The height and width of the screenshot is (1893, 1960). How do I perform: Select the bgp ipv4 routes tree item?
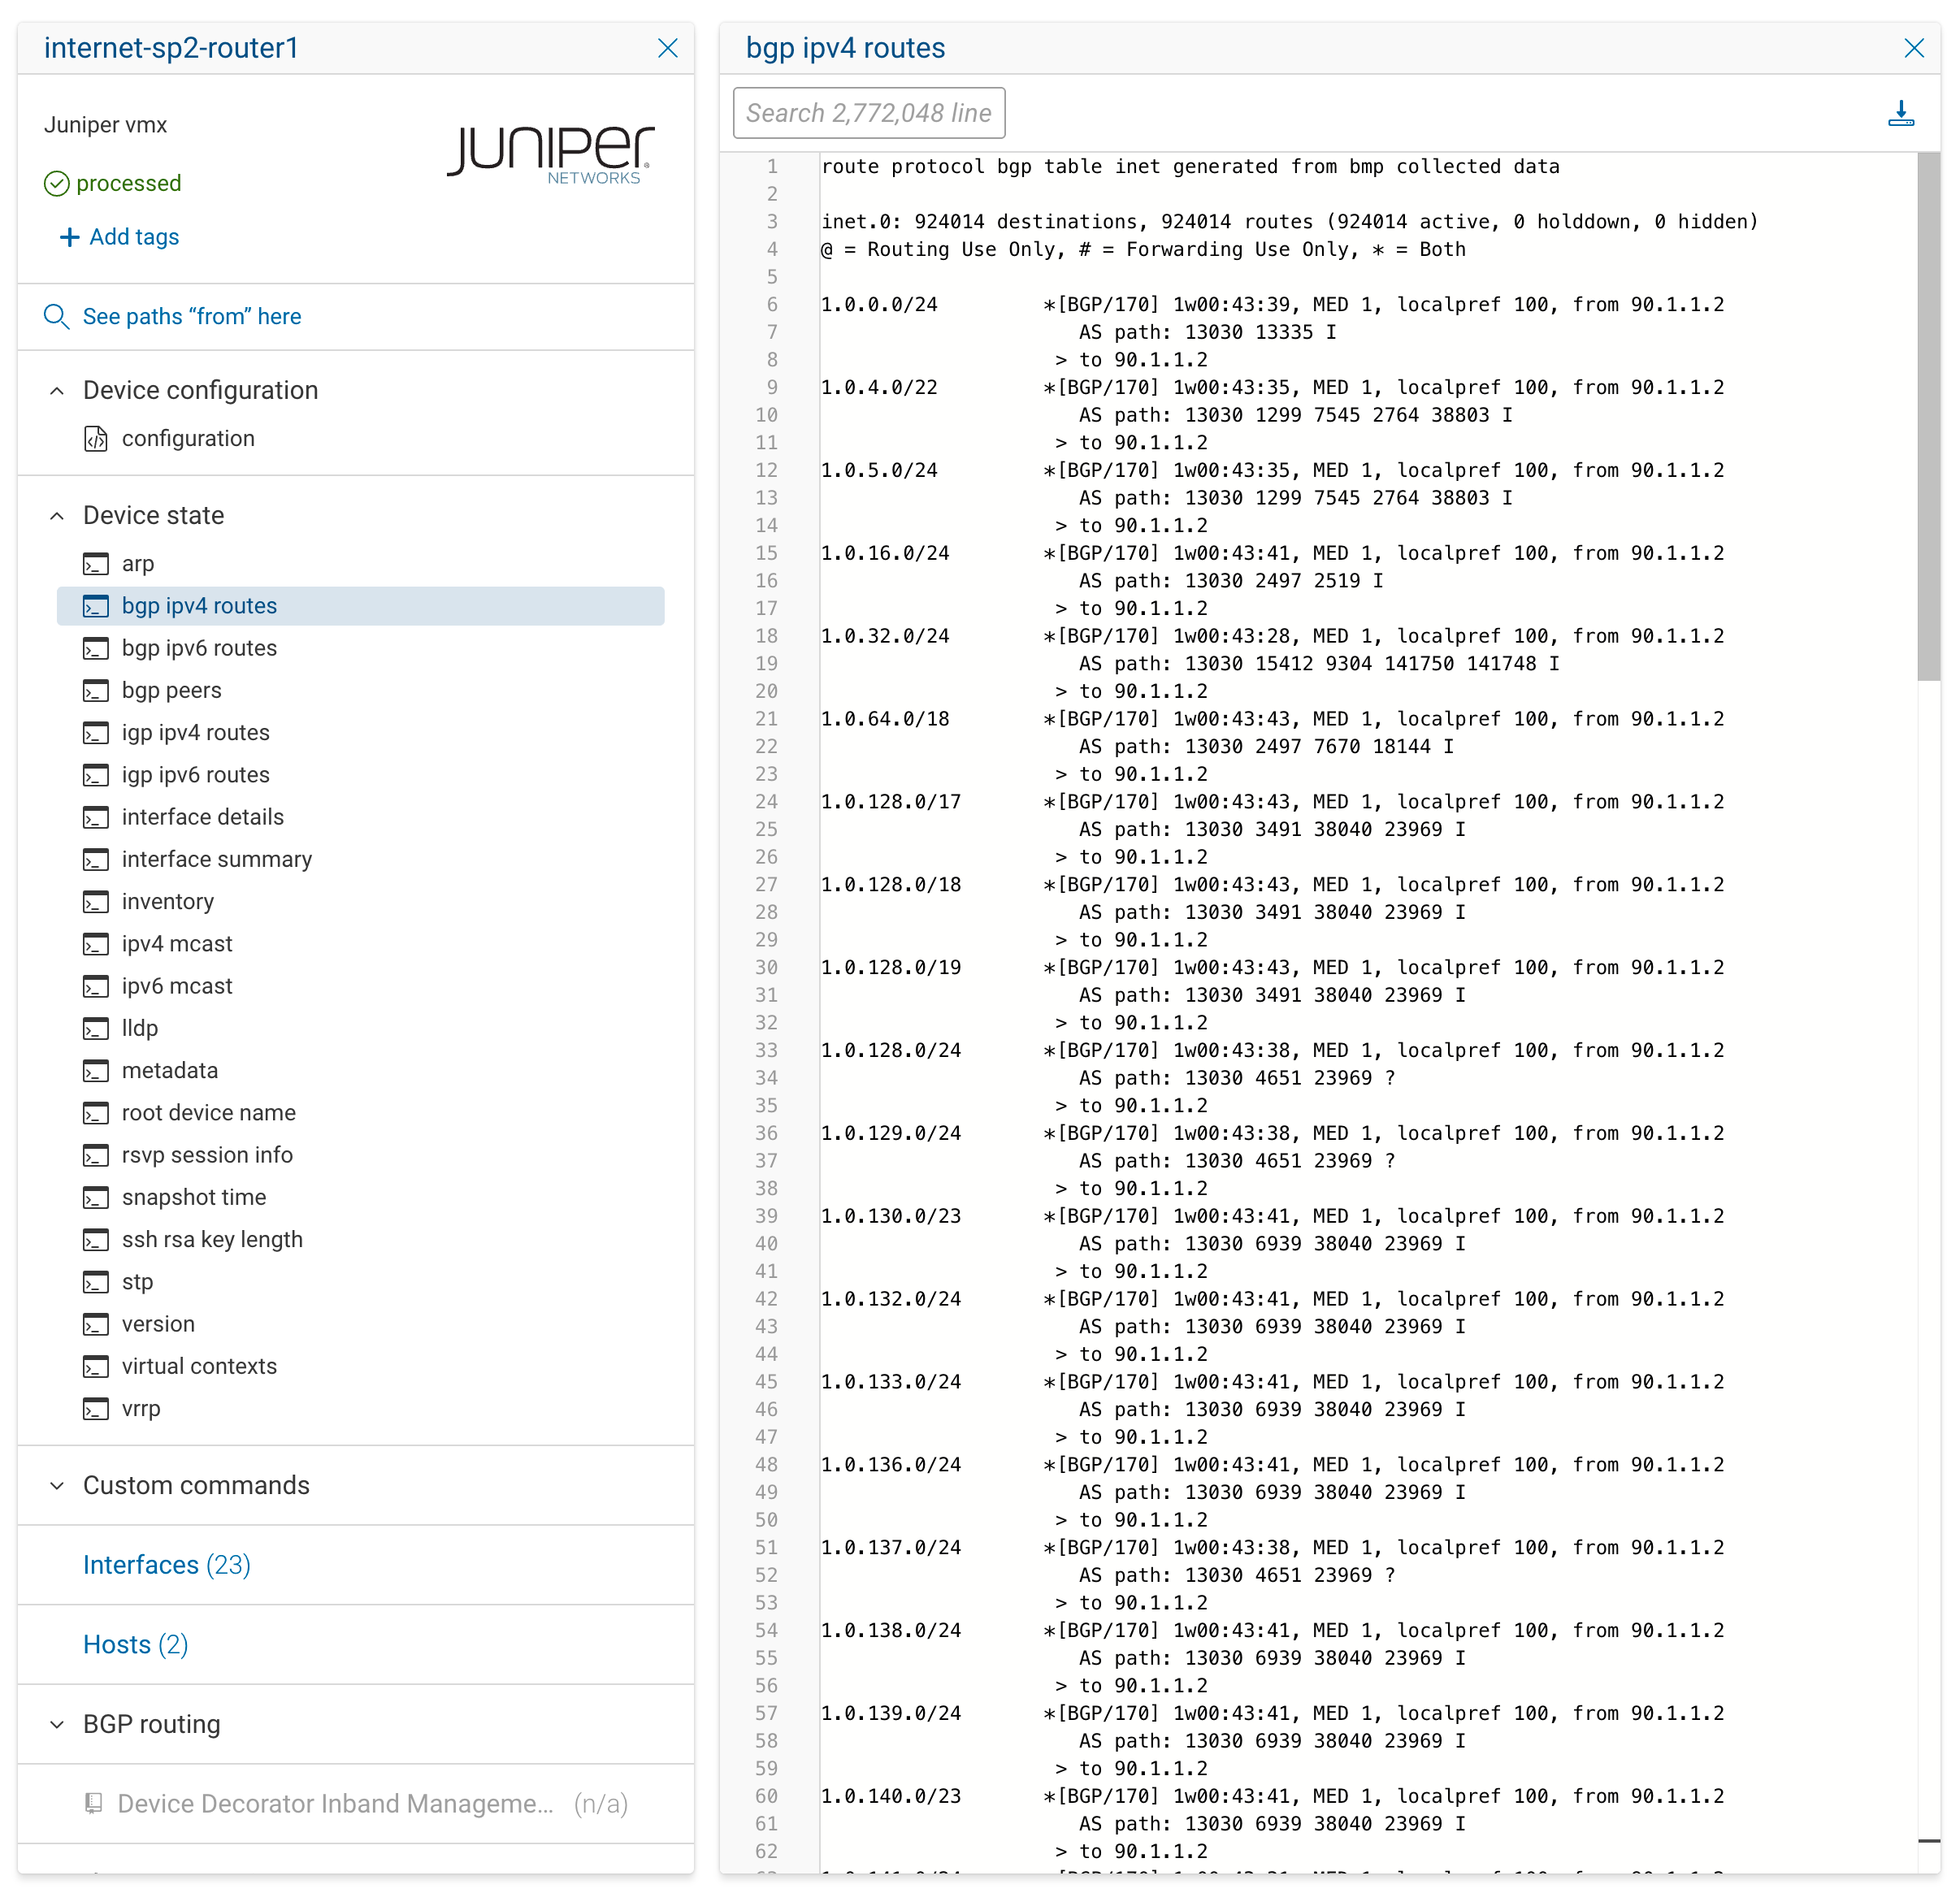pos(199,605)
